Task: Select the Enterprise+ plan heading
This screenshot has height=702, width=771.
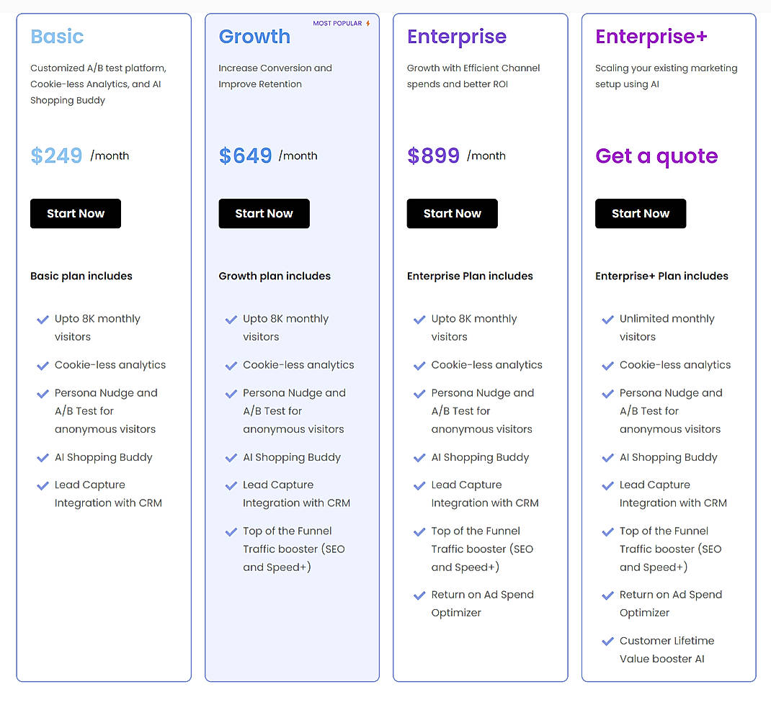Action: (x=651, y=36)
